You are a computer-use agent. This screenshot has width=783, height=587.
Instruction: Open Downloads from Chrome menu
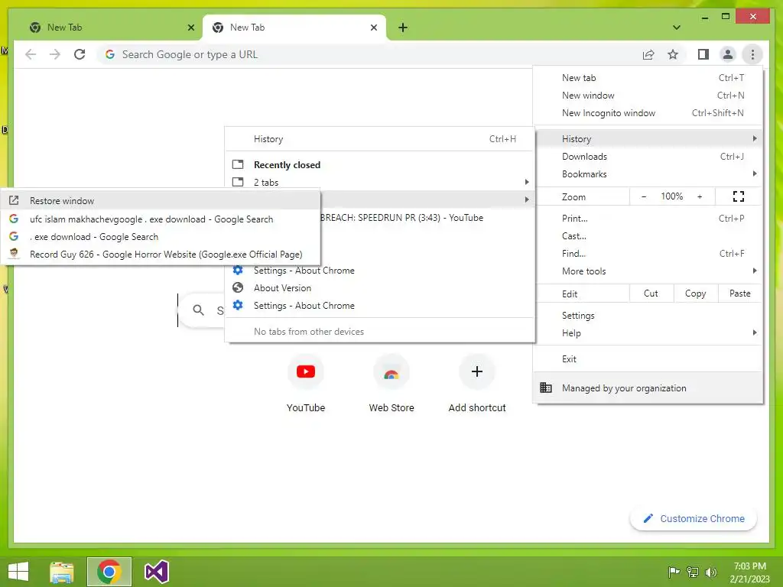[x=648, y=156]
